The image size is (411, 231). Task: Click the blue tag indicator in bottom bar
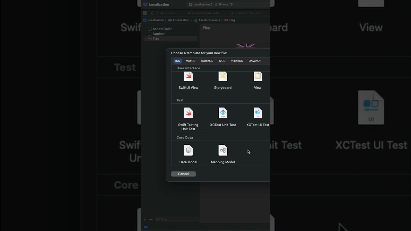146,227
